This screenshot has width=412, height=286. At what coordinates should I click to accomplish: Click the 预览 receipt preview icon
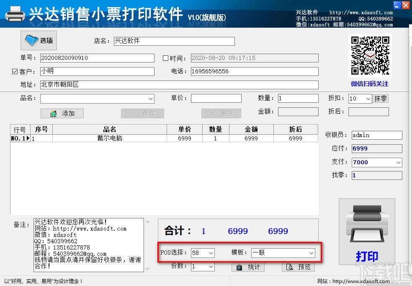click(x=298, y=267)
